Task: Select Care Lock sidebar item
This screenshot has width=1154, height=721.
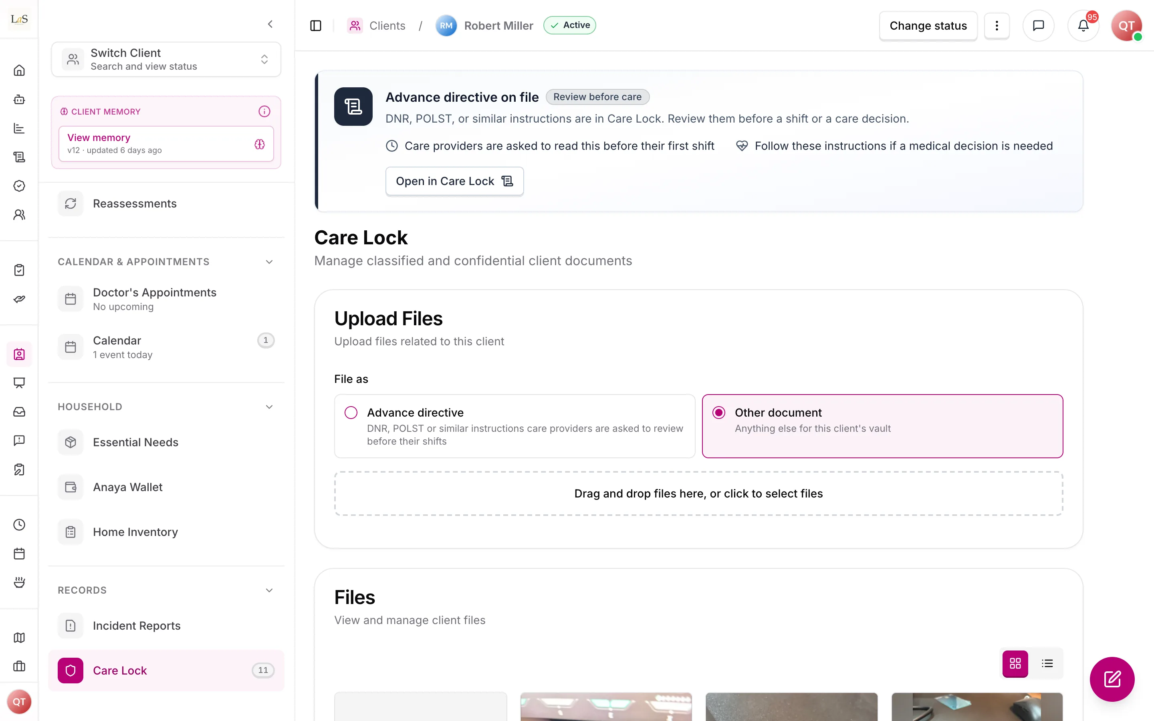Action: (166, 671)
